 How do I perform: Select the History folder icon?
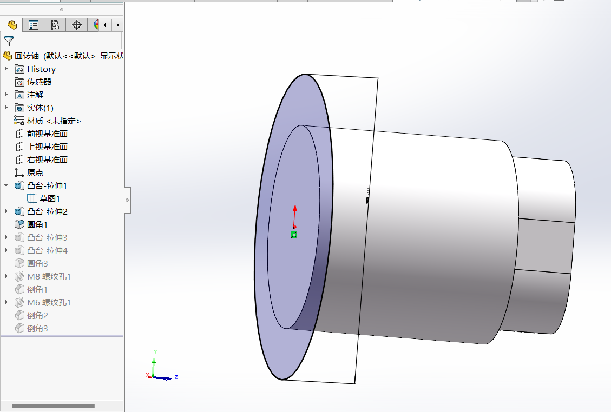19,69
